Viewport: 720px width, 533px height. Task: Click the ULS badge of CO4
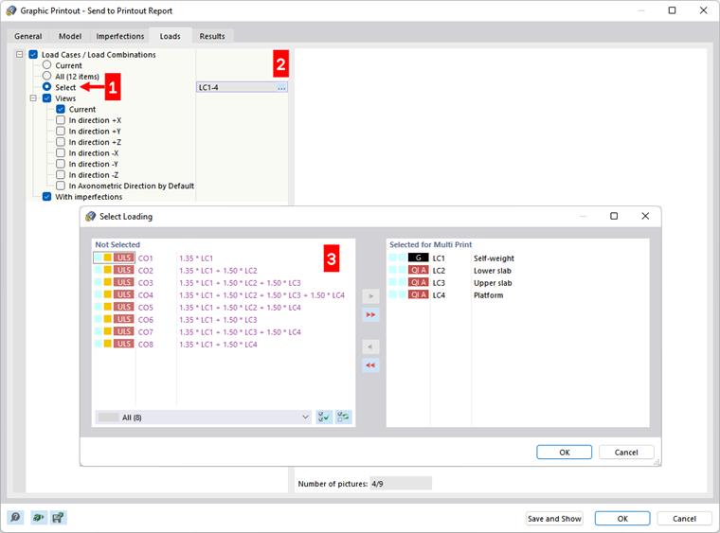tap(124, 294)
